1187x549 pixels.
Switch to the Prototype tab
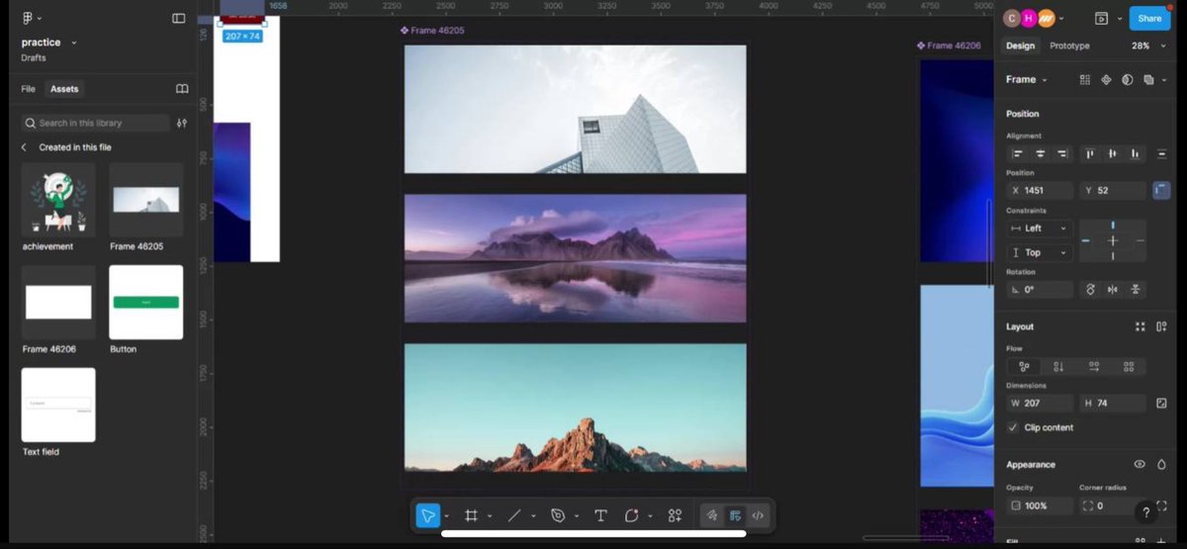point(1069,46)
